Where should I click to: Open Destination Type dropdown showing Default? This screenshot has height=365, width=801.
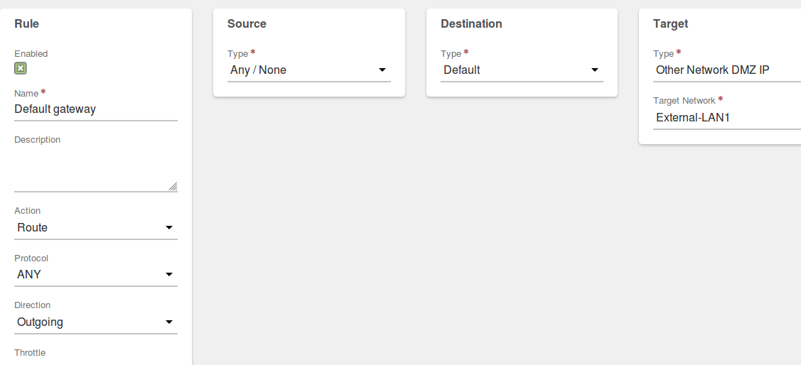(x=522, y=70)
